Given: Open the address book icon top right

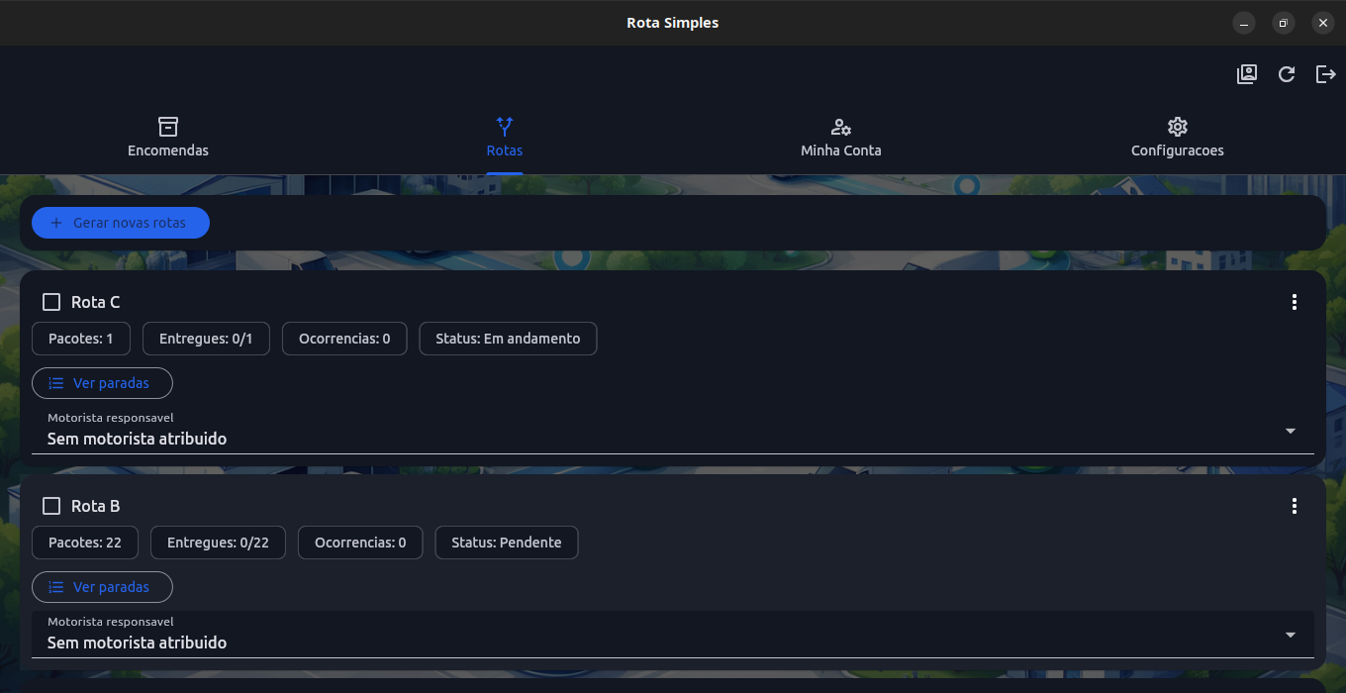Looking at the screenshot, I should pyautogui.click(x=1247, y=74).
